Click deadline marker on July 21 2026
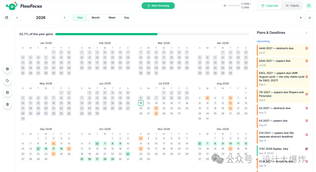316x172 pixels. [156, 108]
